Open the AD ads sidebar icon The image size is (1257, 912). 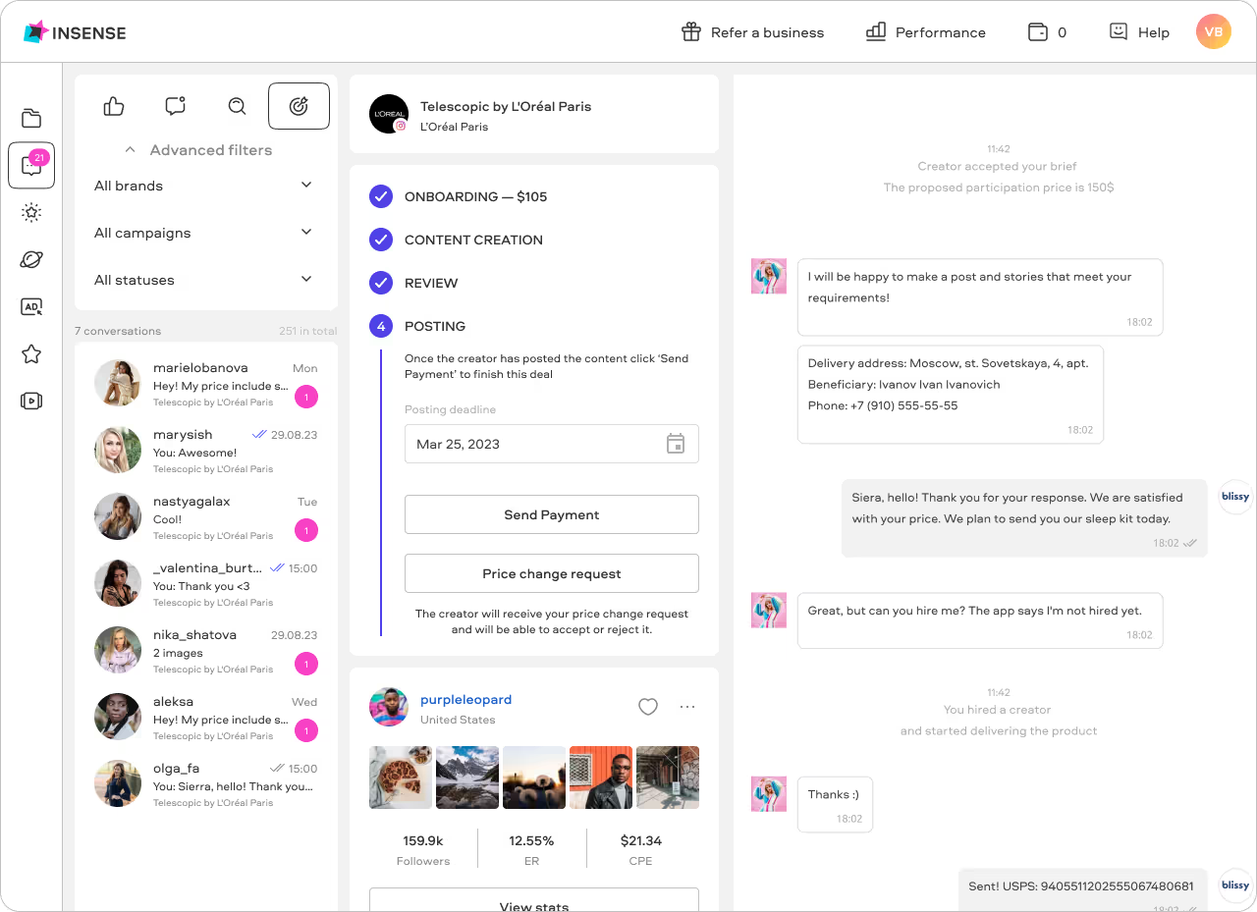pyautogui.click(x=31, y=306)
